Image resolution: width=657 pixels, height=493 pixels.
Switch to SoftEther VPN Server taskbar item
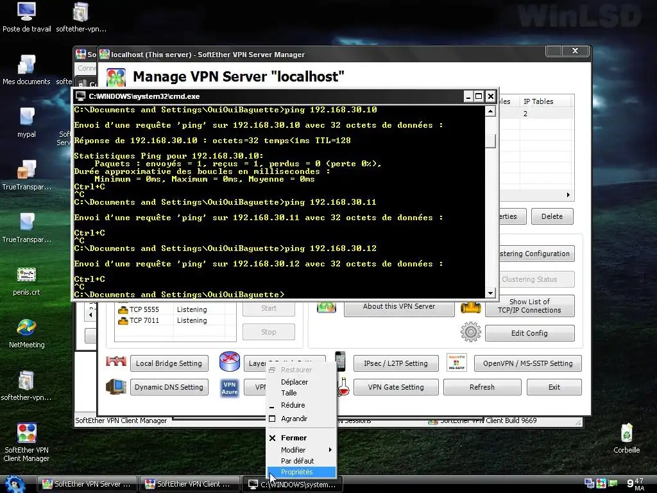tap(87, 484)
